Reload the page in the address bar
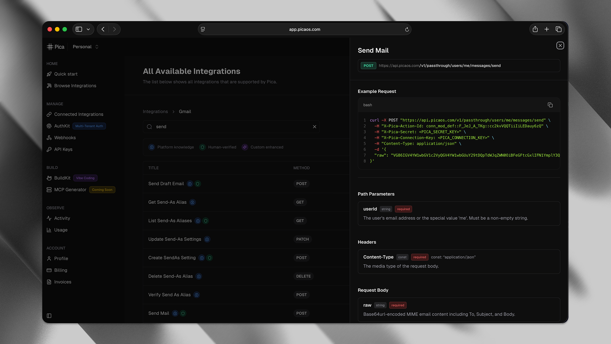611x344 pixels. click(x=407, y=30)
